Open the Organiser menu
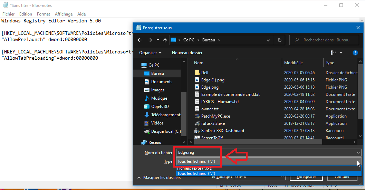 [x=150, y=53]
